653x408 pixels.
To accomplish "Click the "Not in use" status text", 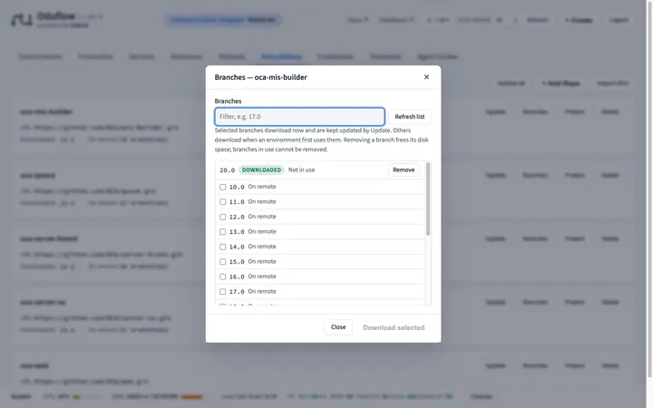I will tap(301, 170).
